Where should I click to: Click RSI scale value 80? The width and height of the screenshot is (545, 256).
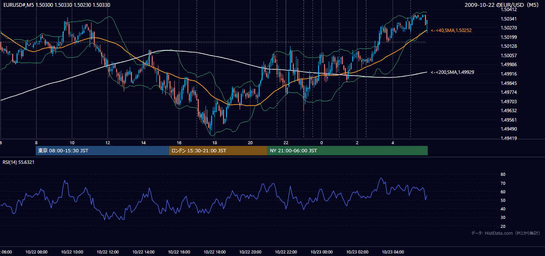click(503, 175)
